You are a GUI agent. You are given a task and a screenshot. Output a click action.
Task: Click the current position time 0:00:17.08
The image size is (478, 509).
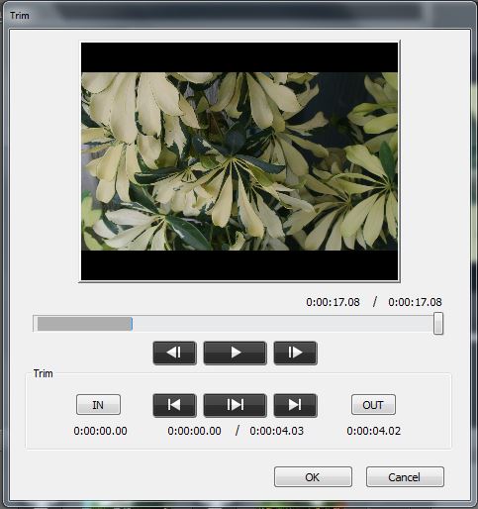click(x=333, y=302)
